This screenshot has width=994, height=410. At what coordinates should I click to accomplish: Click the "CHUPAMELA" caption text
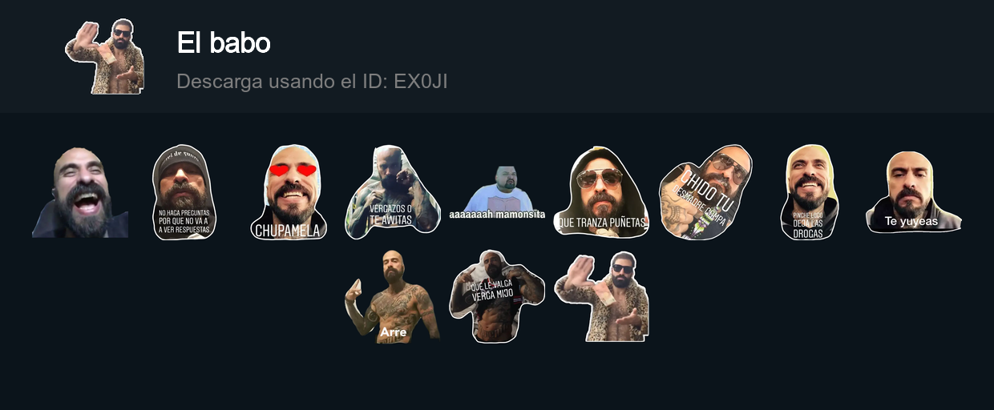coord(289,231)
